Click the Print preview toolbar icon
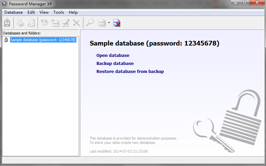Image resolution: width=266 pixels, height=166 pixels. 31,23
